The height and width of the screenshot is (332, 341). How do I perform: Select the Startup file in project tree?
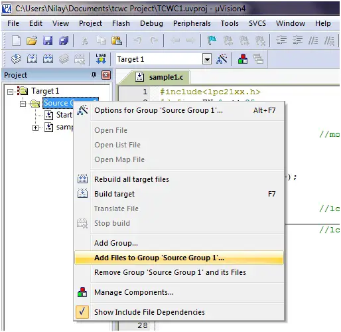coord(64,115)
